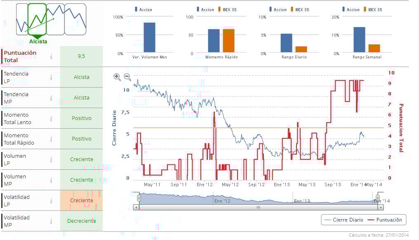Click the zoom out magnifier icon
This screenshot has height=240, width=419.
(127, 77)
